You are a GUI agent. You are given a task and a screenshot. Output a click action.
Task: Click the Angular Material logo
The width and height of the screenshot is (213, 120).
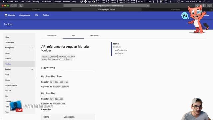pos(10,15)
